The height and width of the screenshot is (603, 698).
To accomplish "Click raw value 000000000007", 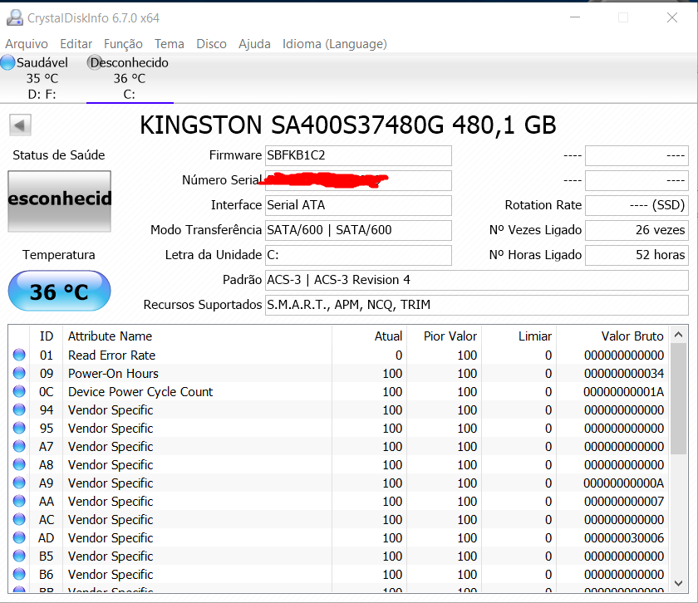I will [x=624, y=502].
